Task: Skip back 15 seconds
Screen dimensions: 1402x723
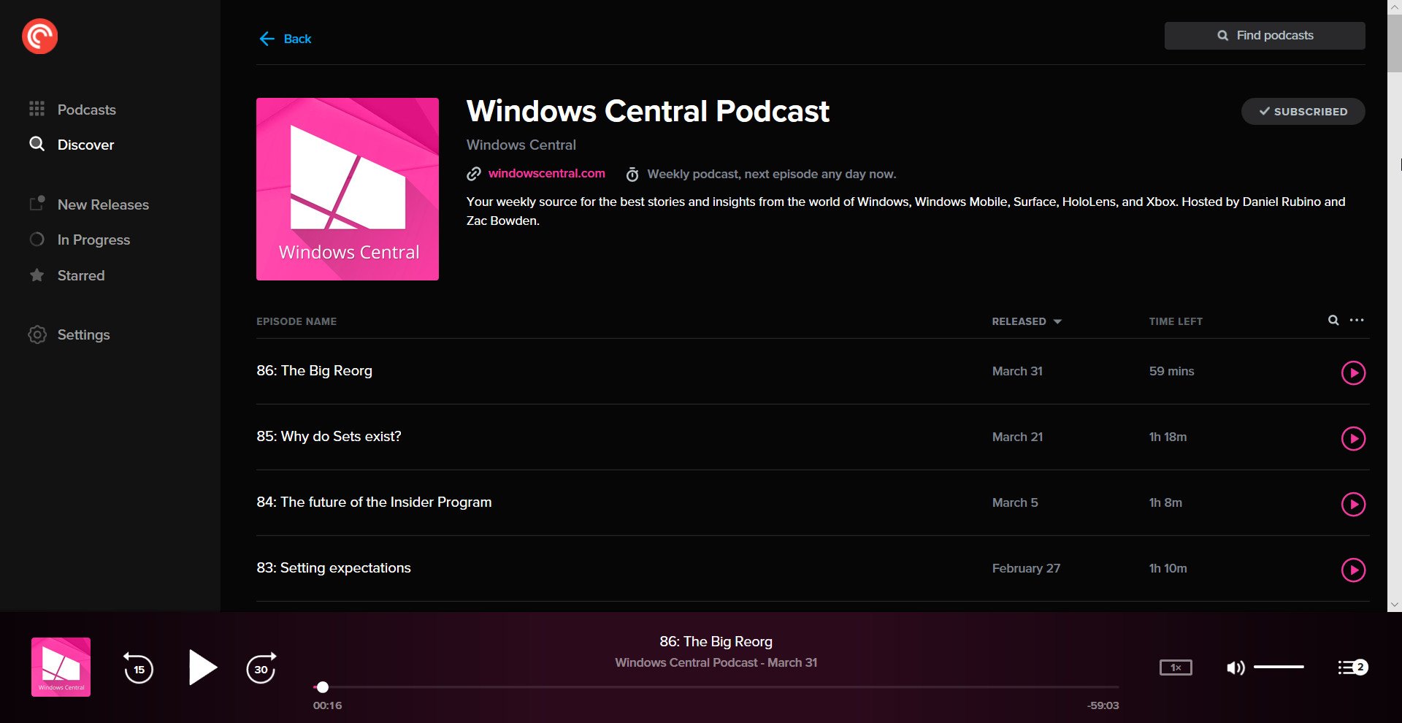Action: coord(138,668)
